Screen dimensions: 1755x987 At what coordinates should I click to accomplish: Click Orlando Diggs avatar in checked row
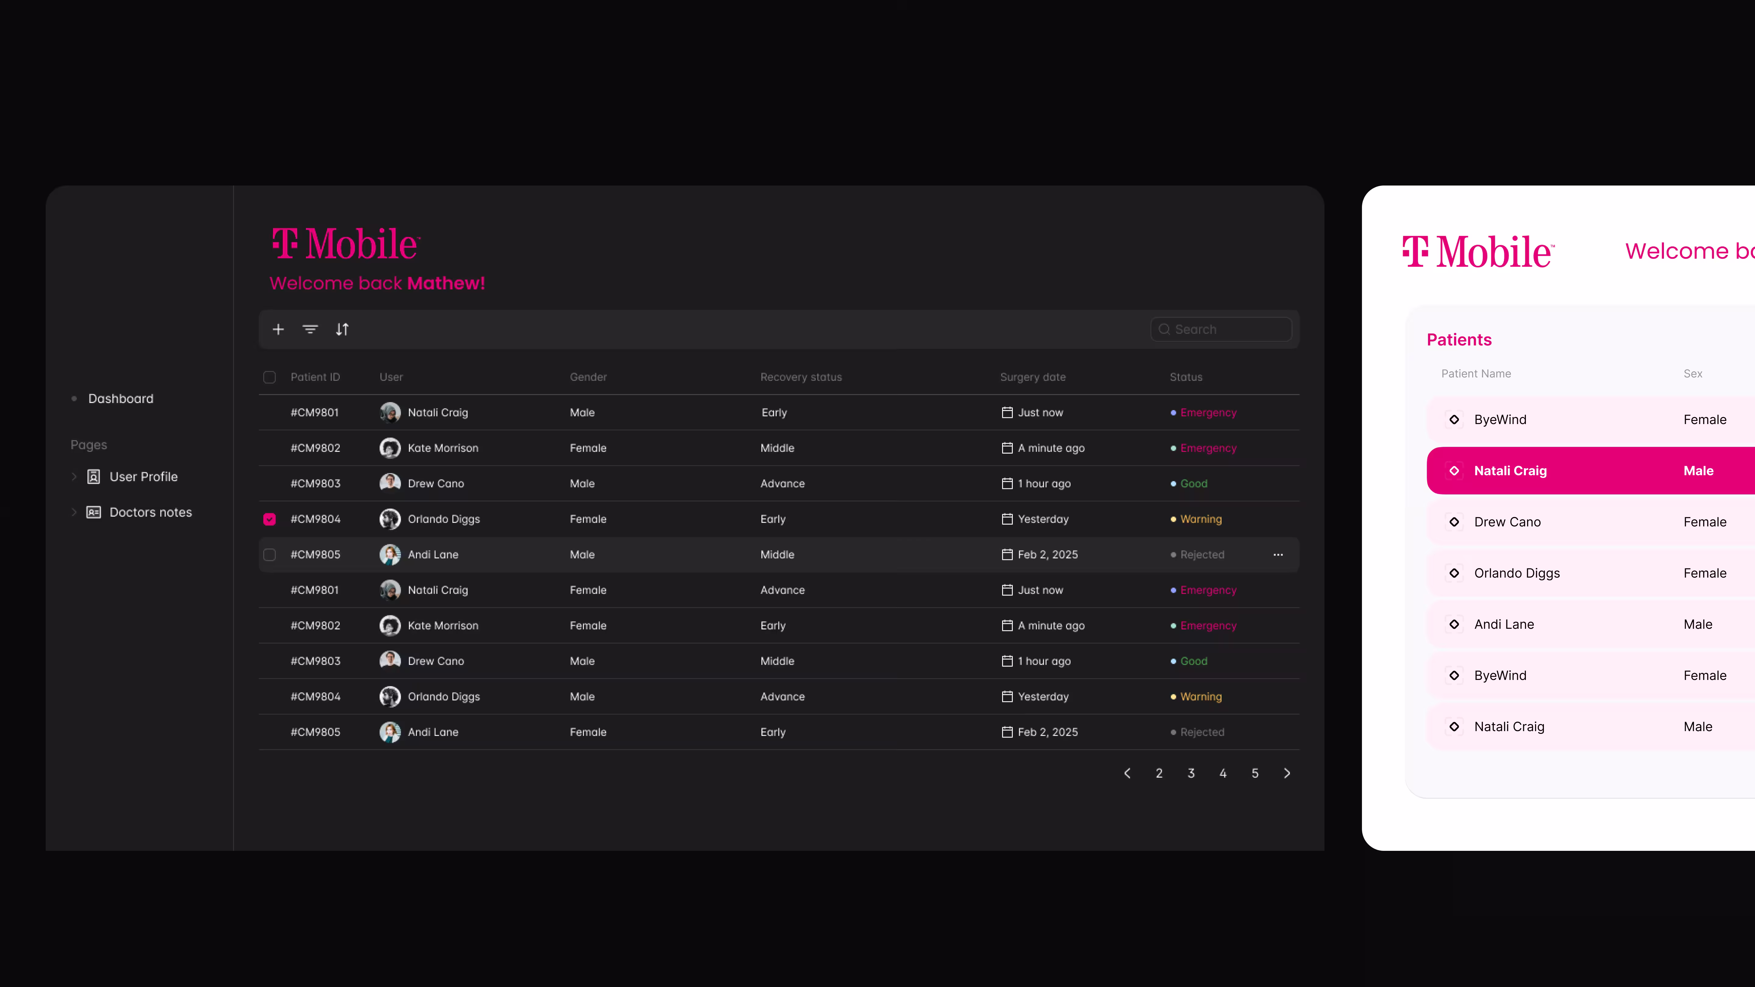pos(390,519)
